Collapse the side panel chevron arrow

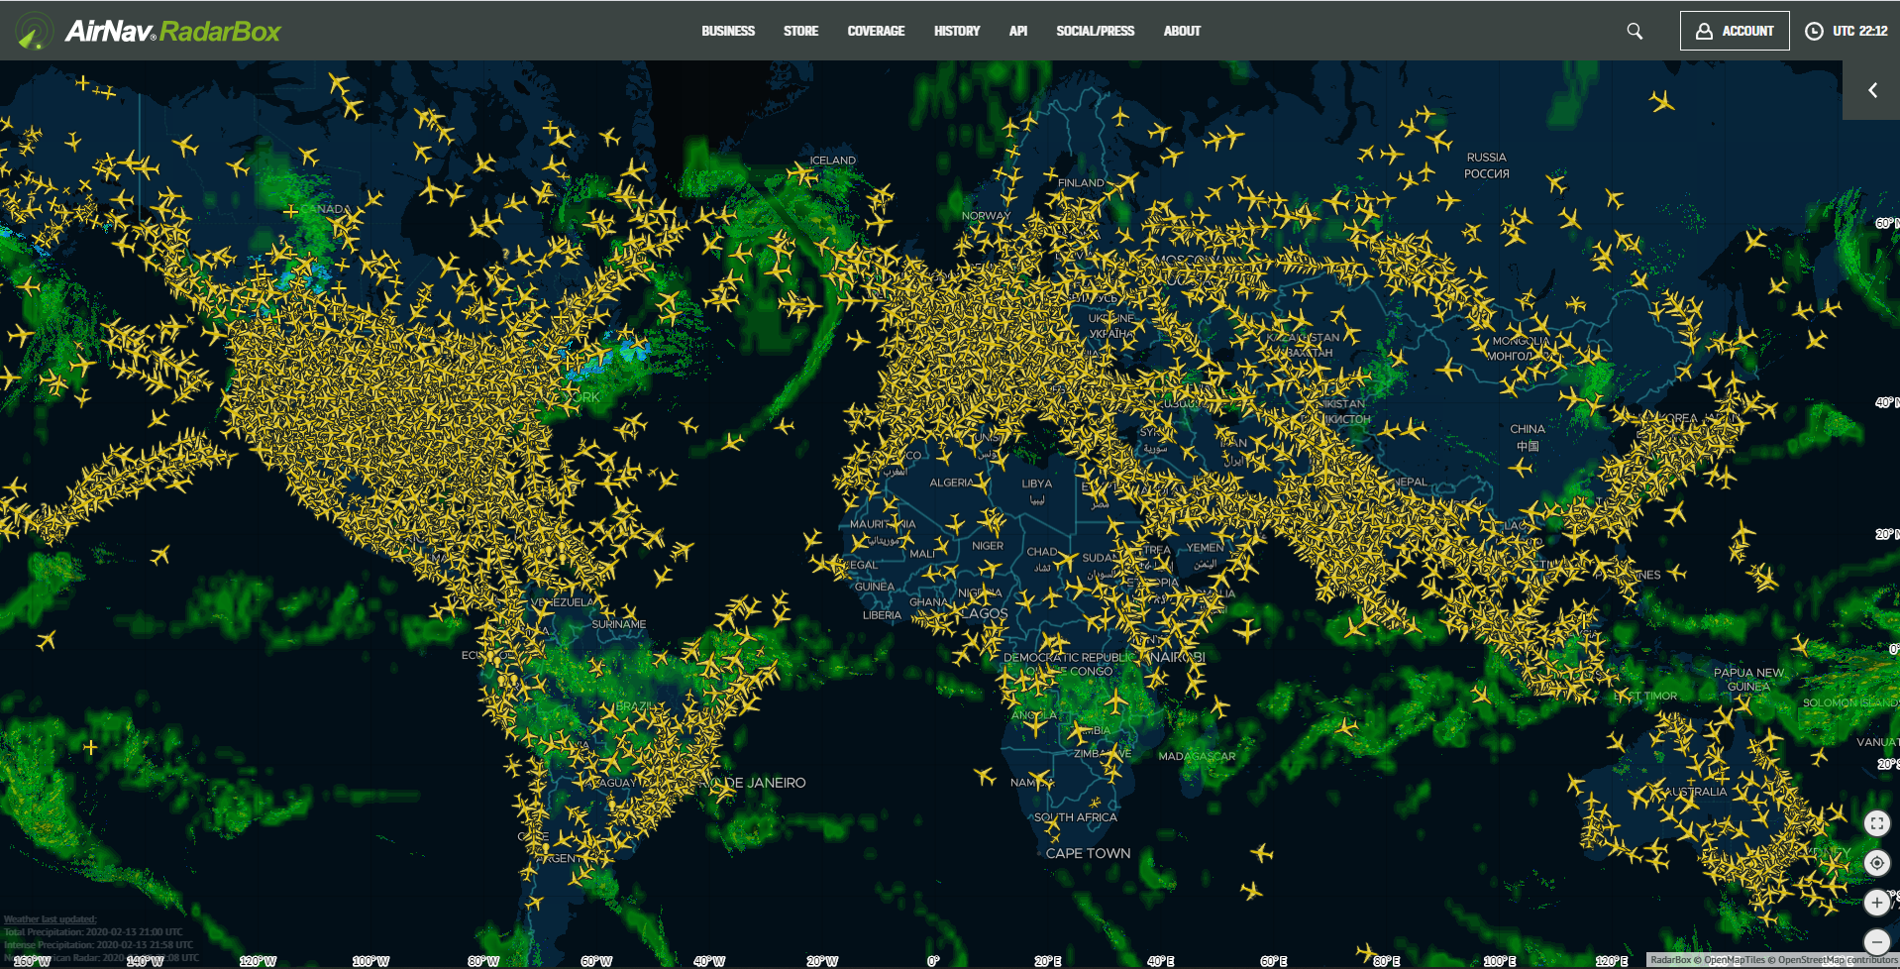(x=1872, y=90)
